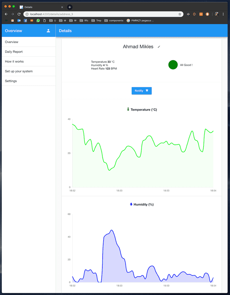Click the Humidity (%) chart title
This screenshot has height=295, width=230.
pyautogui.click(x=143, y=204)
